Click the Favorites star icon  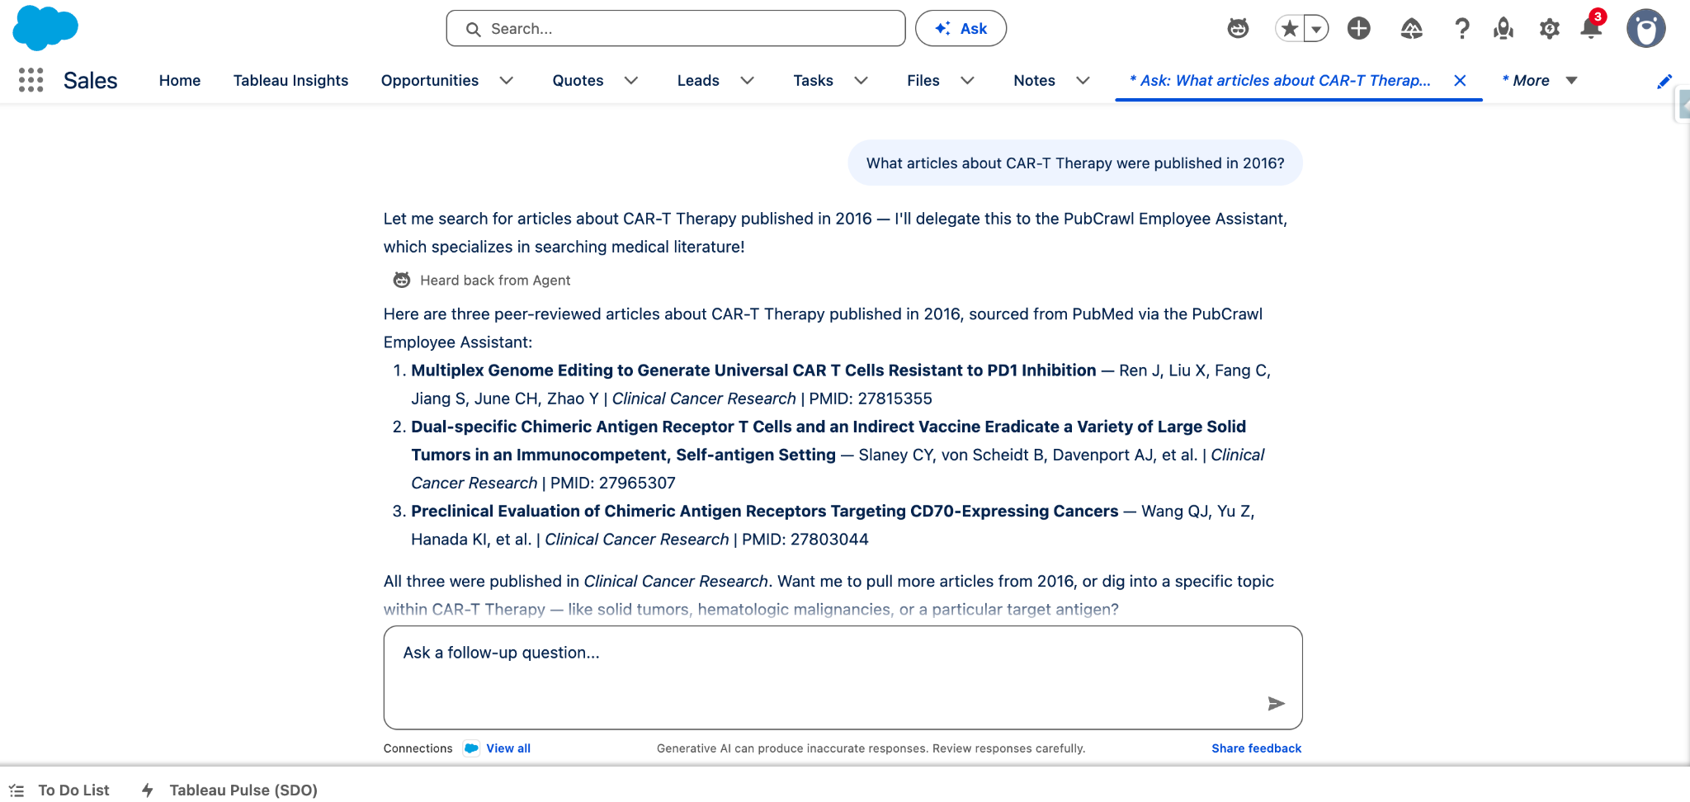pos(1290,29)
